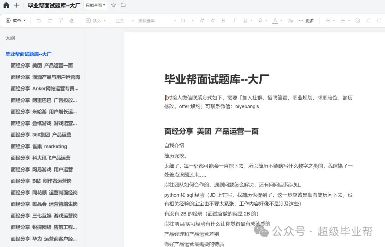Open the 插入 insert menu
The image size is (385, 247).
click(x=96, y=21)
